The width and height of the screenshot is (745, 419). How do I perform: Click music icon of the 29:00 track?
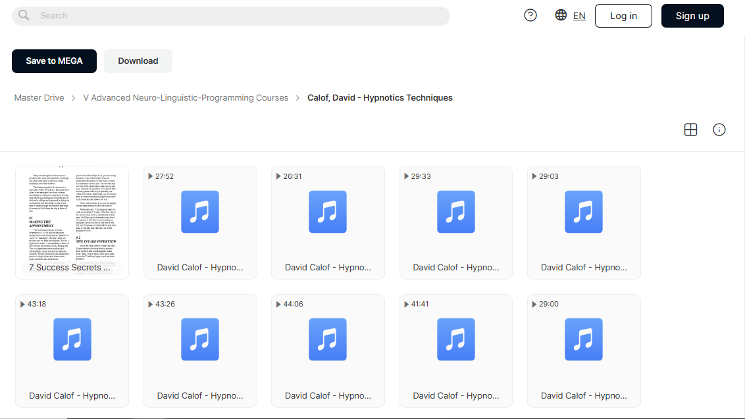tap(584, 339)
